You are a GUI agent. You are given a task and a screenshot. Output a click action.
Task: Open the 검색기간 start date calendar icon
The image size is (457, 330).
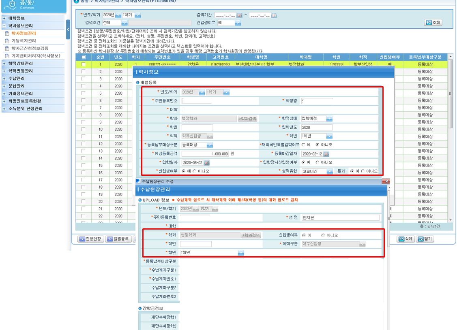coord(239,15)
